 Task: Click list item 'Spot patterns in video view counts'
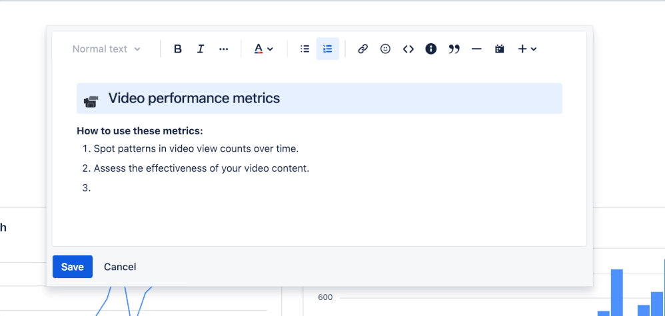point(197,148)
